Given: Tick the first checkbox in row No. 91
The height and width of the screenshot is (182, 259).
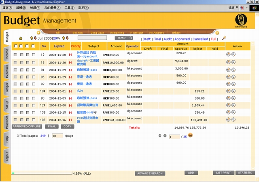Looking at the screenshot, I should [15, 70].
